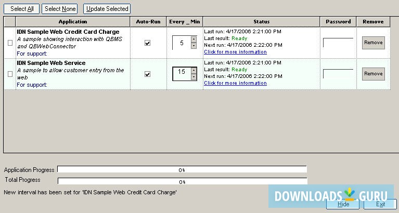Decrease minutes for Web Credit Card Charge spinner
399x213 pixels.
click(x=194, y=46)
